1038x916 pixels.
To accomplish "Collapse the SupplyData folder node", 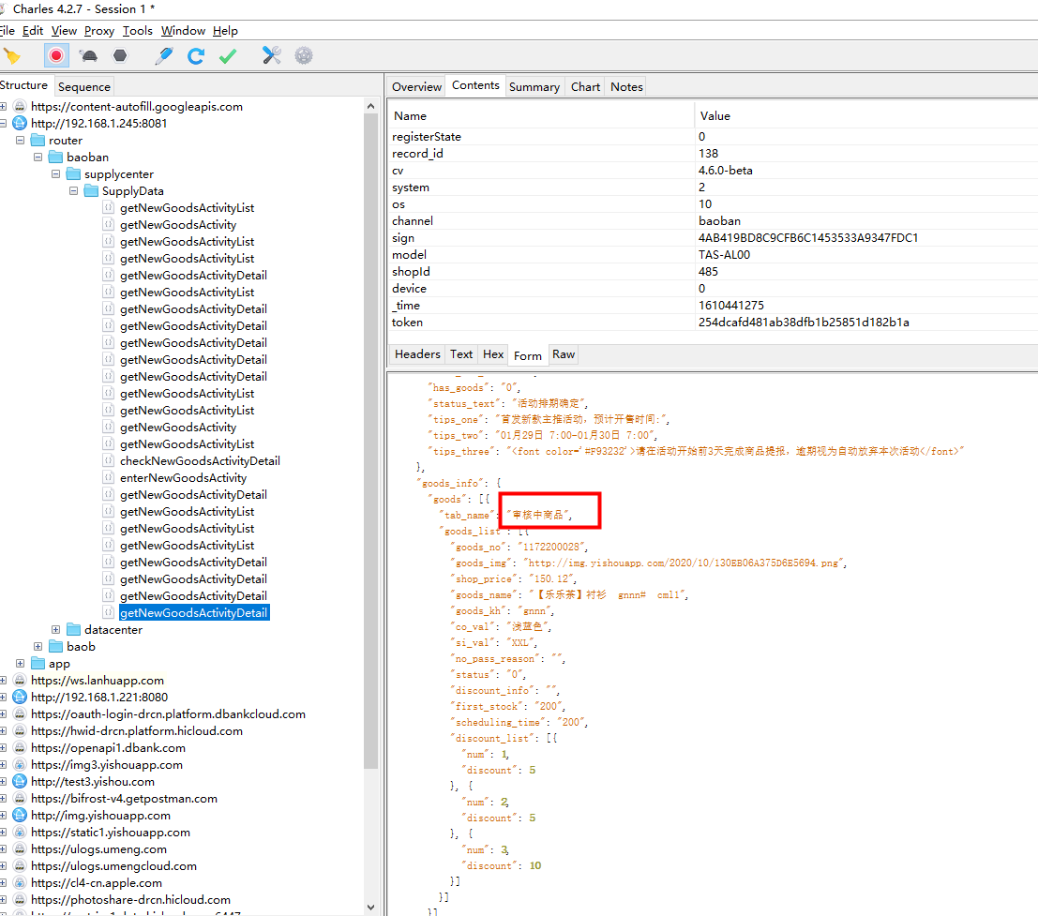I will (x=73, y=190).
